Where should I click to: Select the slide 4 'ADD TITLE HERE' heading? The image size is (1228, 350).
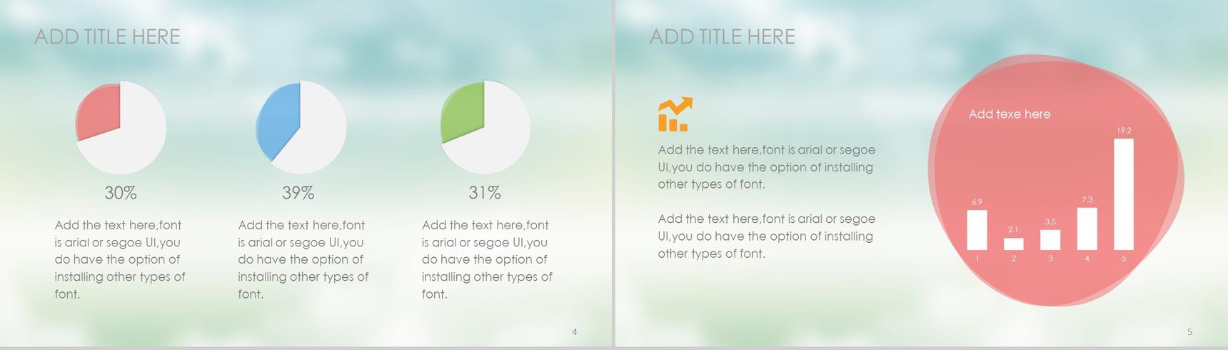click(x=107, y=37)
